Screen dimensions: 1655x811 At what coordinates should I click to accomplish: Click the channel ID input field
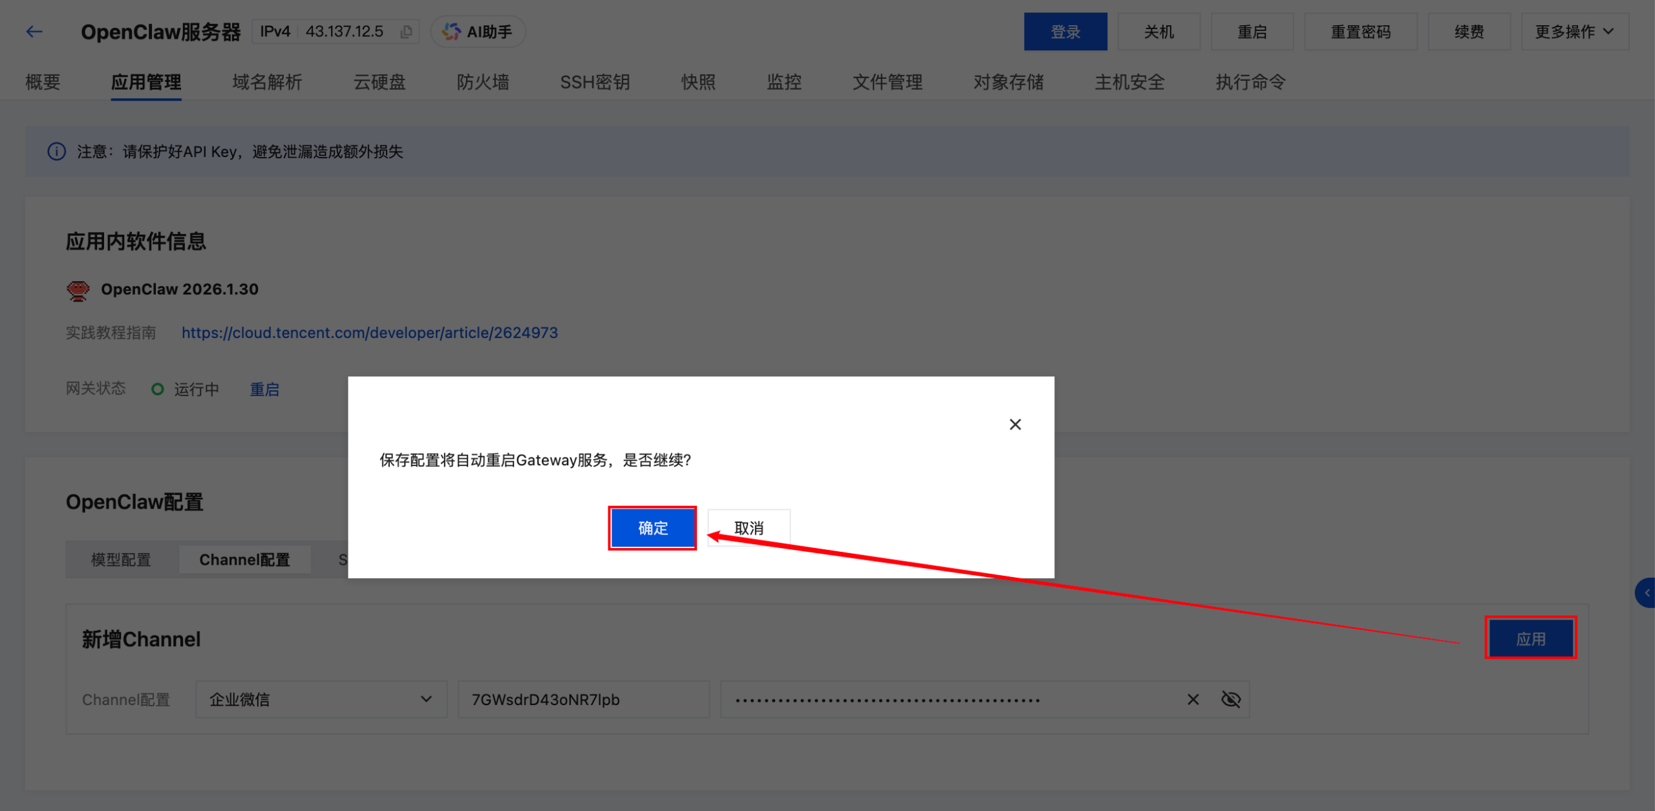(583, 699)
